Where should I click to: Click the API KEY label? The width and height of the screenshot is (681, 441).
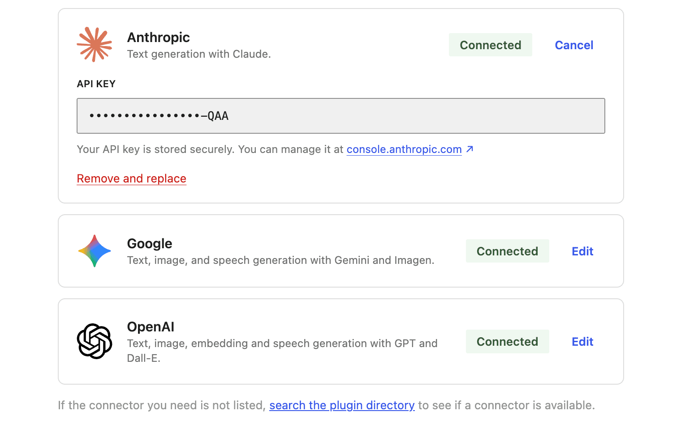[96, 84]
